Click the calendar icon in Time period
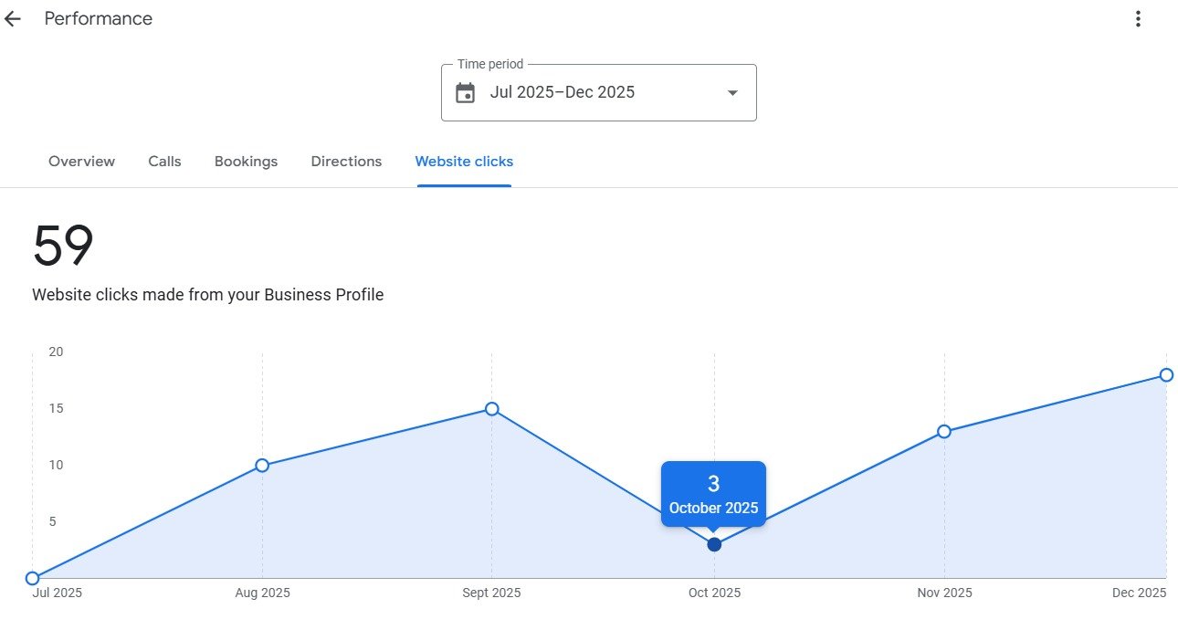The image size is (1178, 630). click(x=466, y=93)
